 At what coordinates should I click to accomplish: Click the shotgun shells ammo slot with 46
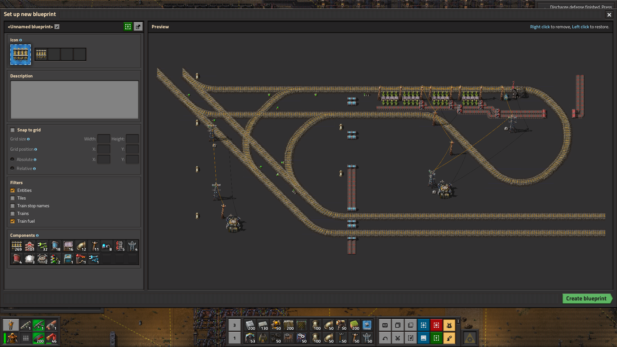51,338
